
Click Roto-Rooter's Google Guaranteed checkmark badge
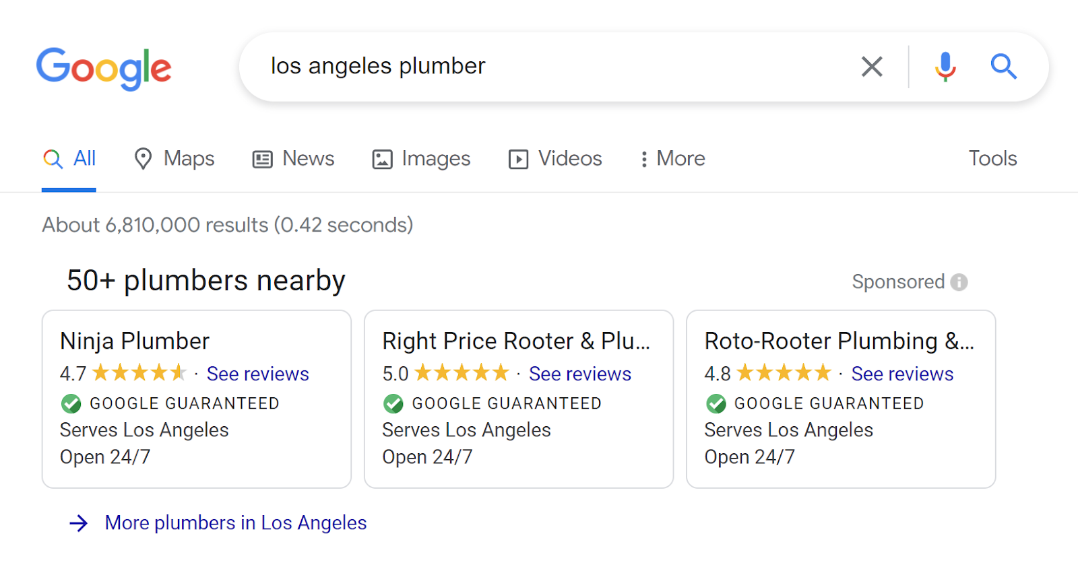tap(716, 404)
